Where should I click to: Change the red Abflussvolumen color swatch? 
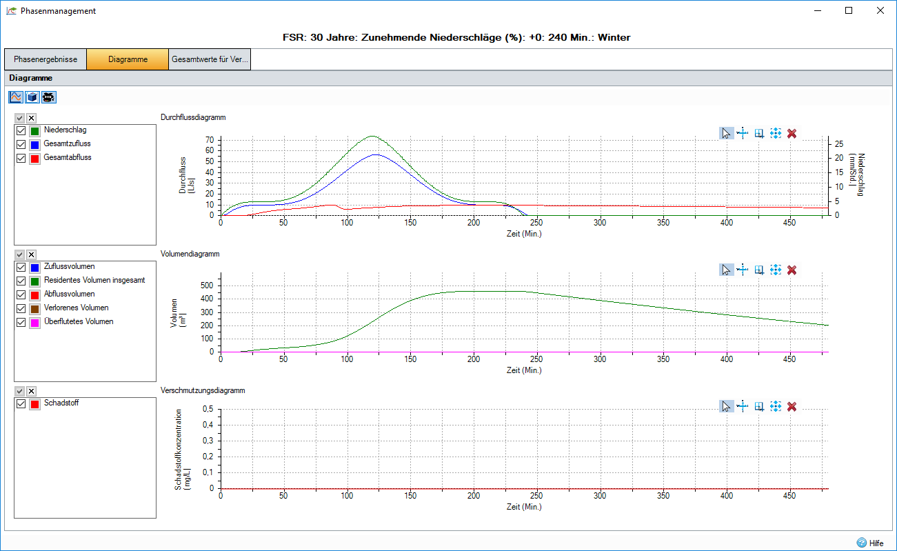click(x=34, y=294)
